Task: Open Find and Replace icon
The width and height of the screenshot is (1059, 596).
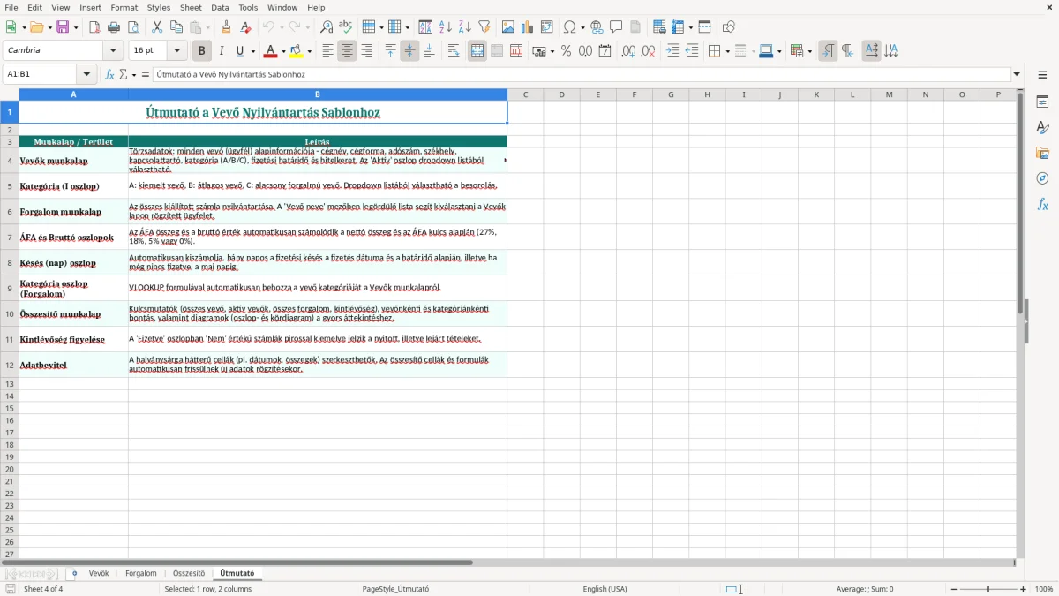Action: 327,27
